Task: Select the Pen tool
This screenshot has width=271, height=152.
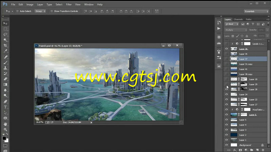Action: click(x=5, y=102)
